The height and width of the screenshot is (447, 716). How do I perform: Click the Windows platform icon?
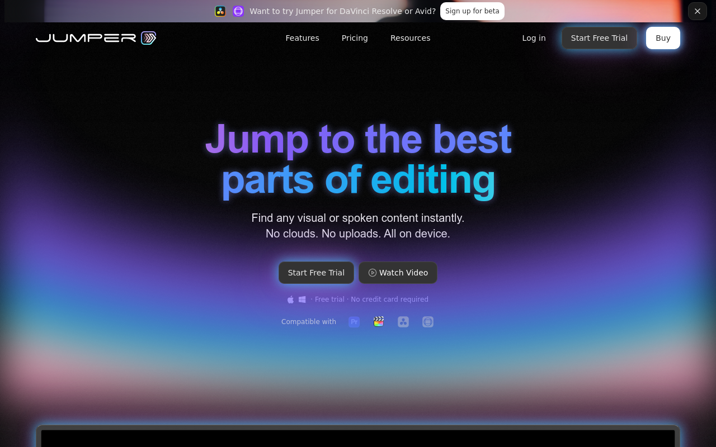[x=302, y=299]
